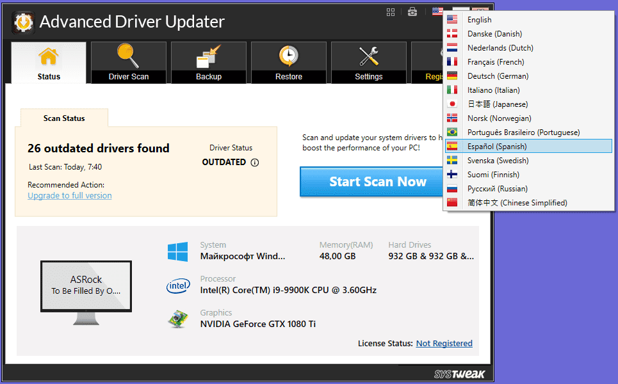
Task: Click the Not Registered license link
Action: coord(444,344)
